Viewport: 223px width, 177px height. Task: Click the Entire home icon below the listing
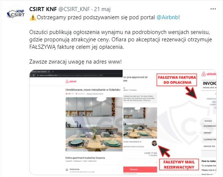(x=67, y=170)
